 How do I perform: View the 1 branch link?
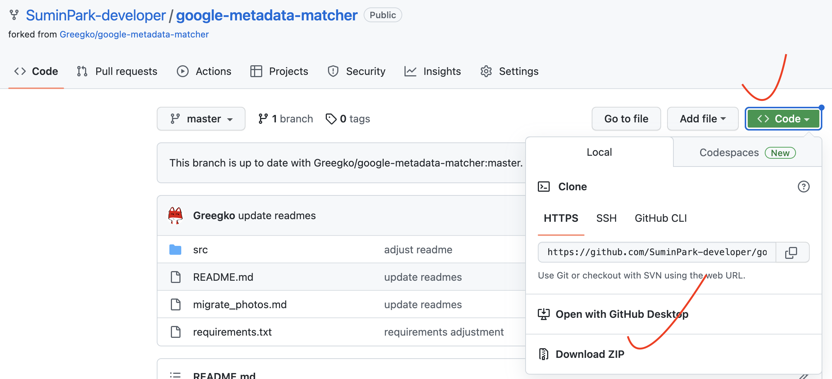click(x=286, y=119)
